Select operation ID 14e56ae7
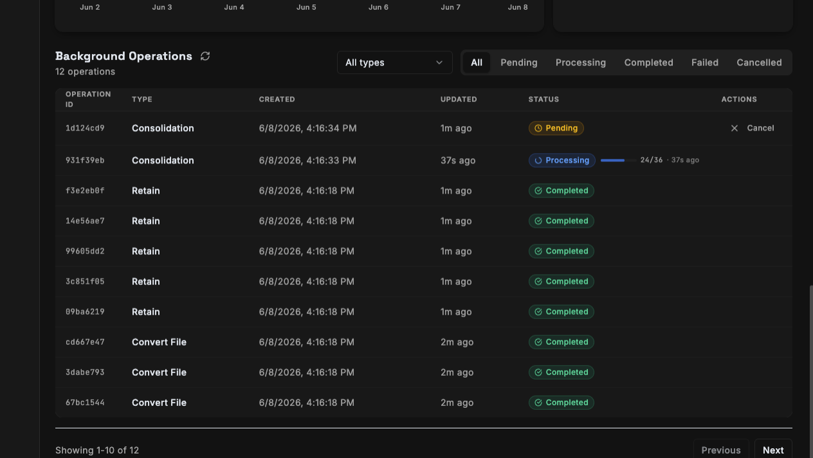813x458 pixels. (x=85, y=221)
